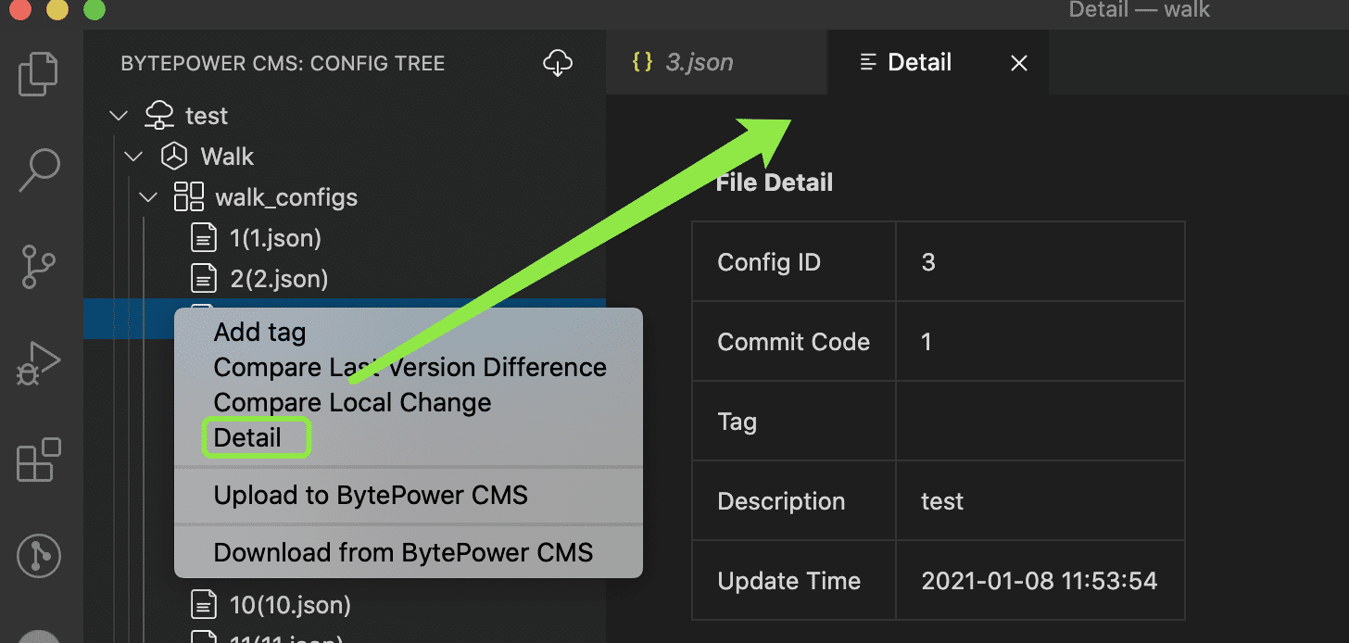Open the Git graph icon in activity bar

[39, 557]
